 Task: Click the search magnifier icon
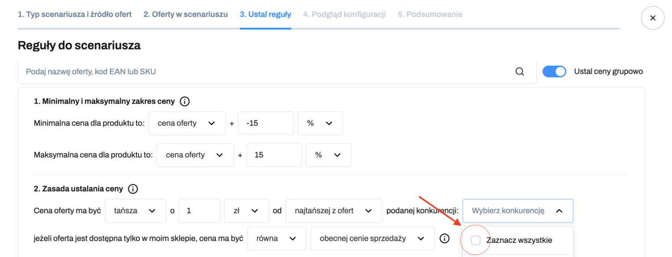click(x=520, y=72)
